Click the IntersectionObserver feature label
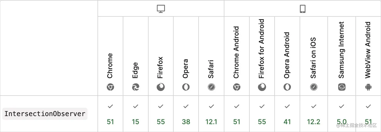The image size is (381, 132). [45, 114]
